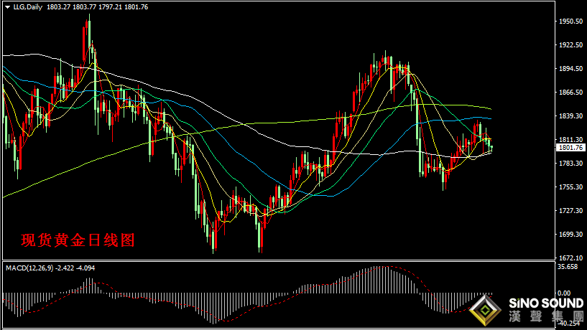Click the 1699.30 price axis label
Screen dimensions: 587x330
pyautogui.click(x=571, y=235)
